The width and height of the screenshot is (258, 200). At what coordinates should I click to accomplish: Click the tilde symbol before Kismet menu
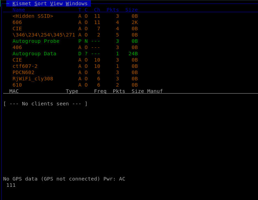pyautogui.click(x=8, y=3)
